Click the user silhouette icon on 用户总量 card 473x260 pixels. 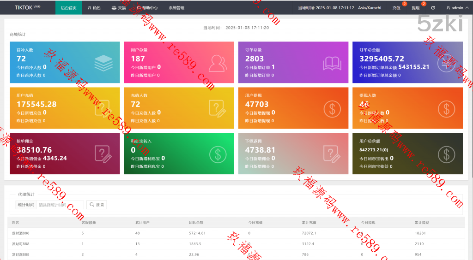coord(218,63)
